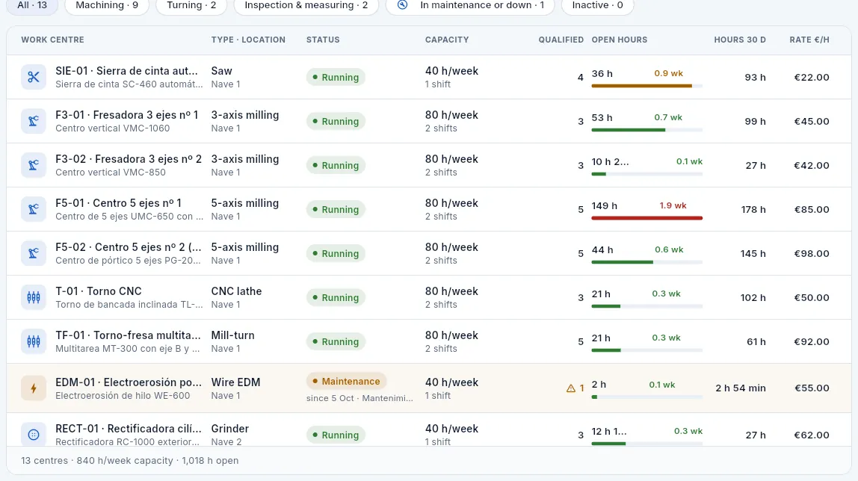Filter by Inspection & measuring · 2
The image size is (858, 481).
pos(306,5)
